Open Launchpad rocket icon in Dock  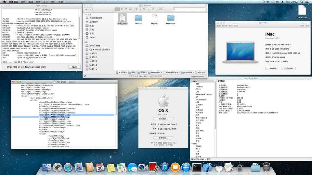(57, 167)
